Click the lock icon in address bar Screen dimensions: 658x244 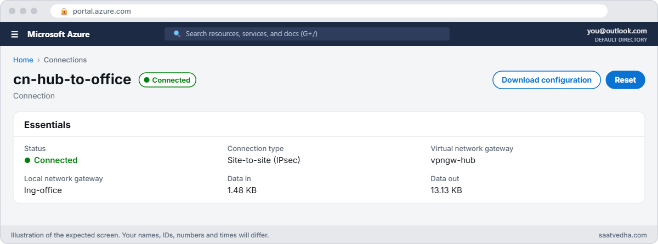[64, 11]
